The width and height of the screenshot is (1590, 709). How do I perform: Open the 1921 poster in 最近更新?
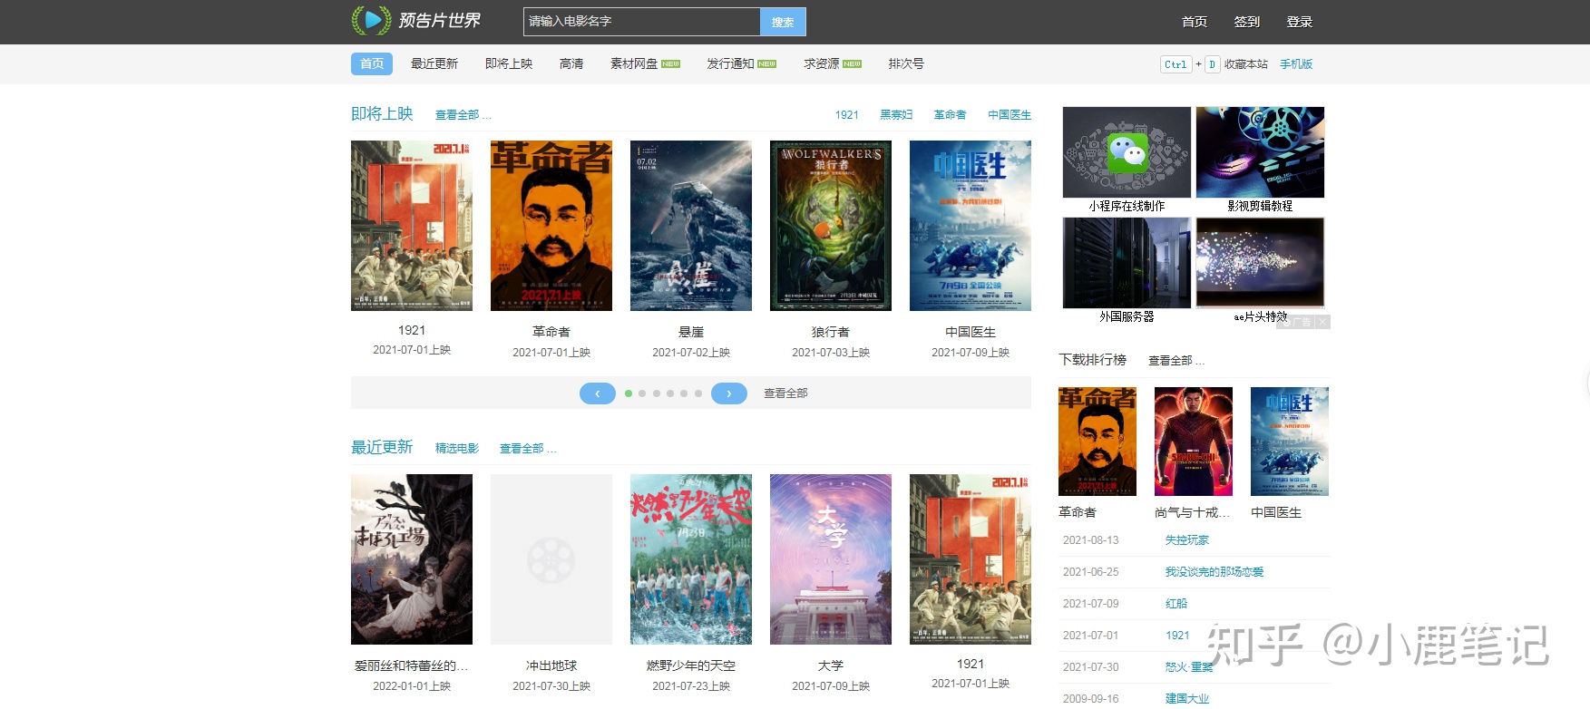coord(971,559)
